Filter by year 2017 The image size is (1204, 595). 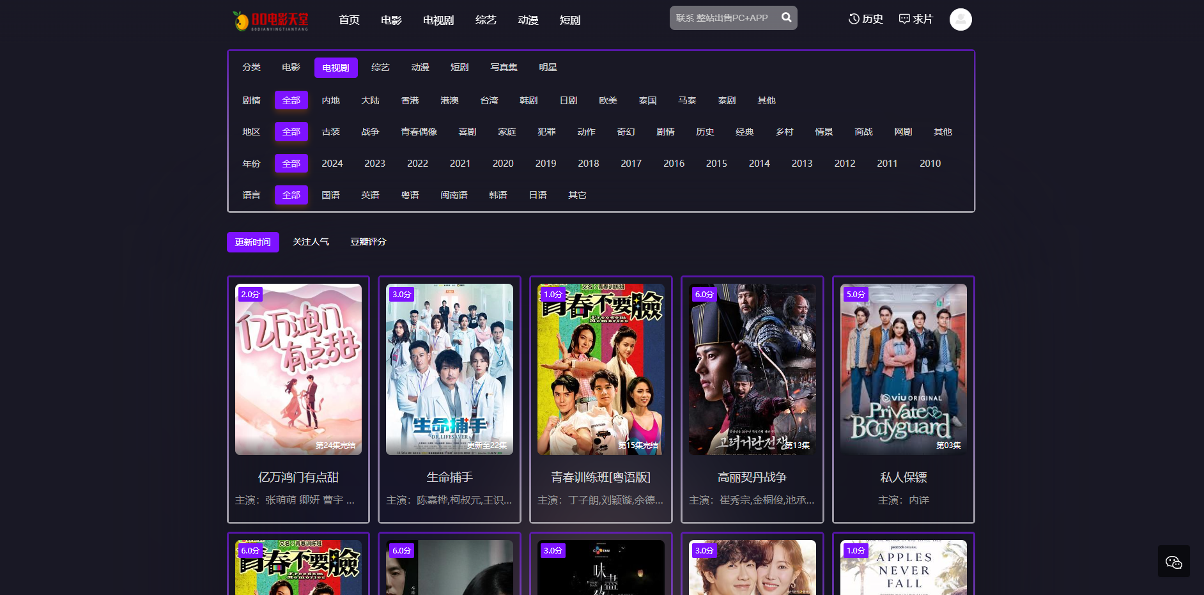click(x=631, y=164)
